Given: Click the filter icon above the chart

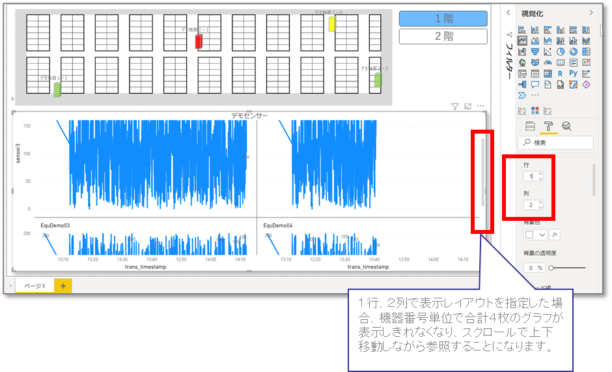Looking at the screenshot, I should tap(454, 106).
